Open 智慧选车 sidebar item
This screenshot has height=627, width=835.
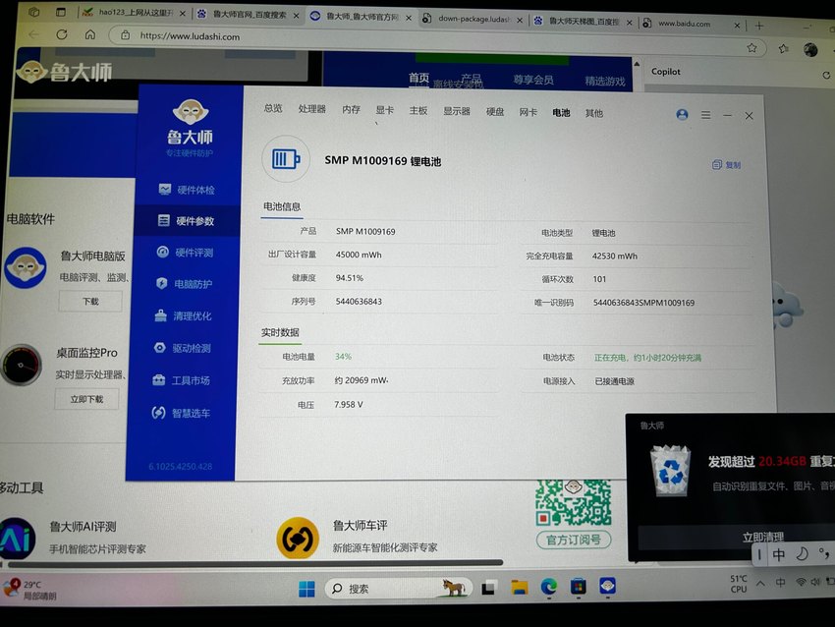181,413
